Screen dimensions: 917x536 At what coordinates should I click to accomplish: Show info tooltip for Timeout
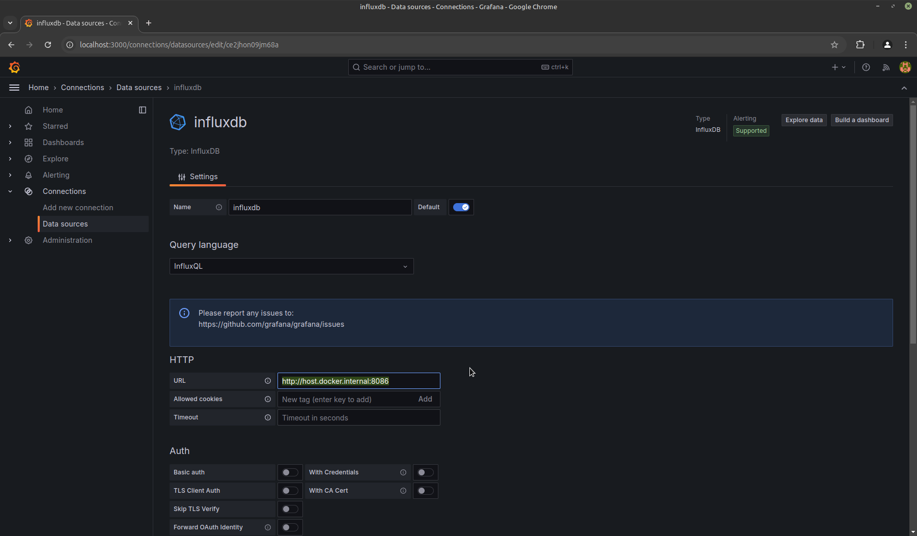[268, 417]
